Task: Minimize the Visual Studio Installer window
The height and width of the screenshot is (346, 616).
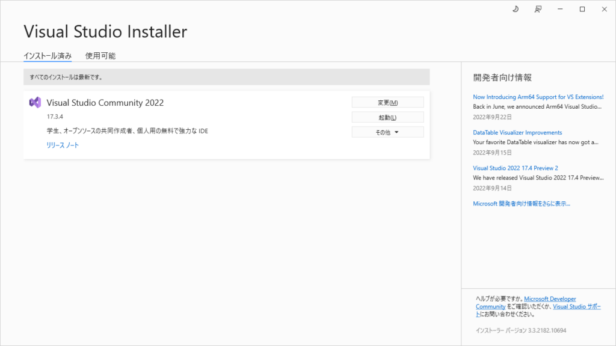Action: click(x=560, y=9)
